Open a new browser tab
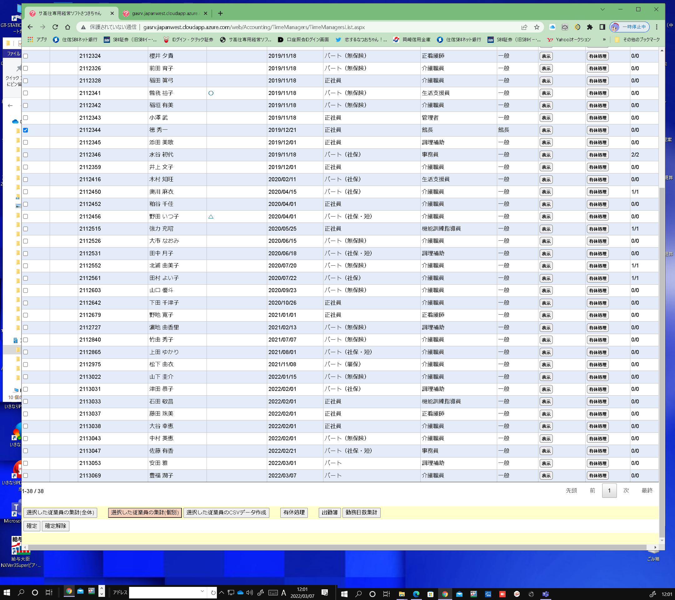This screenshot has width=675, height=600. pyautogui.click(x=220, y=13)
